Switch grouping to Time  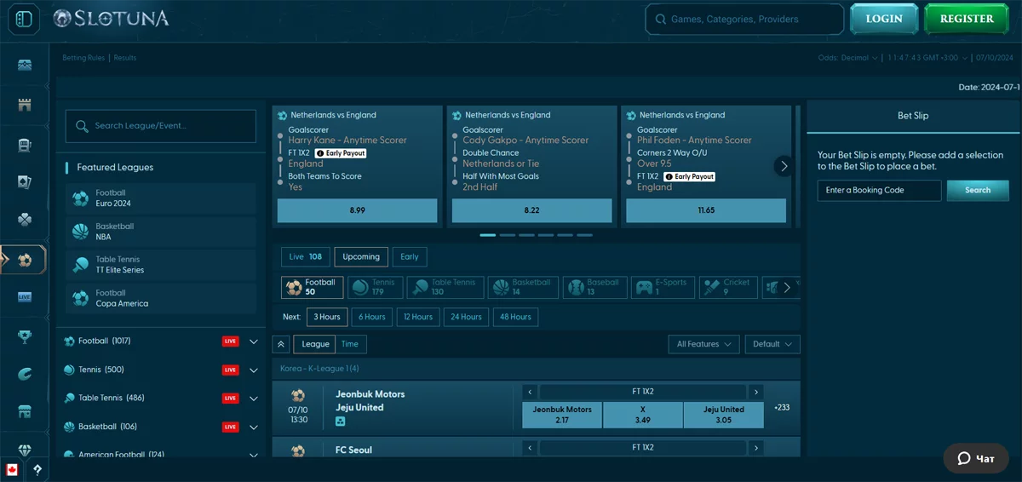(350, 344)
